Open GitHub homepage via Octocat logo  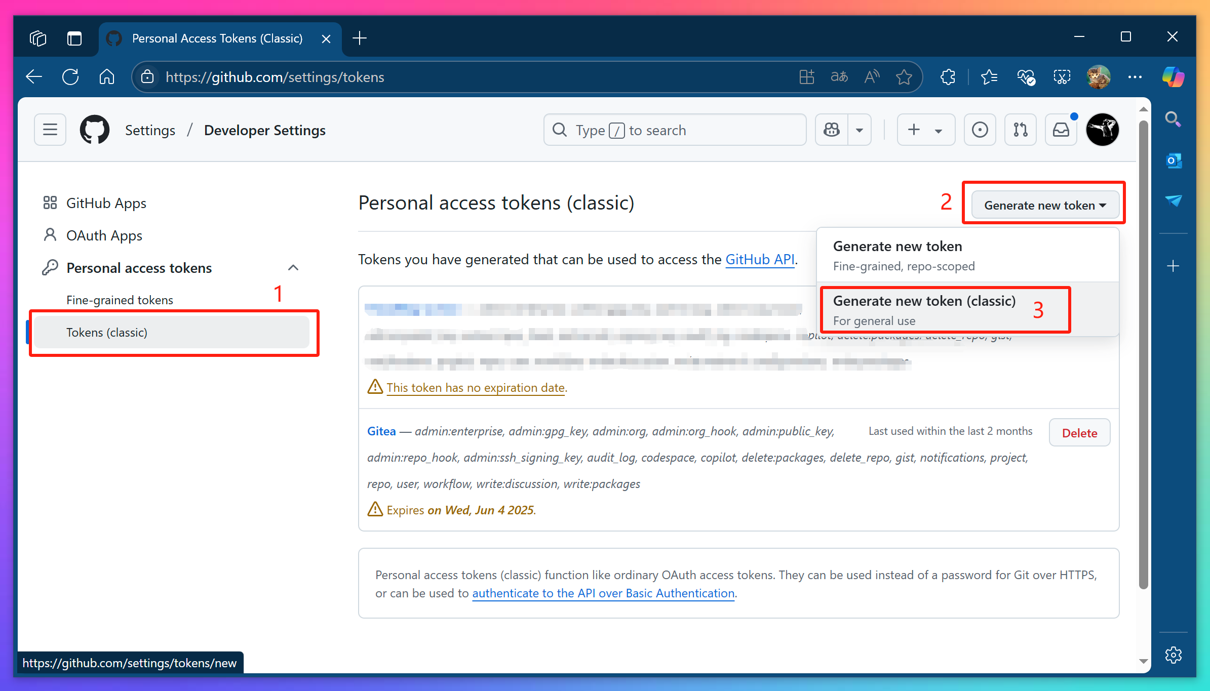coord(95,130)
